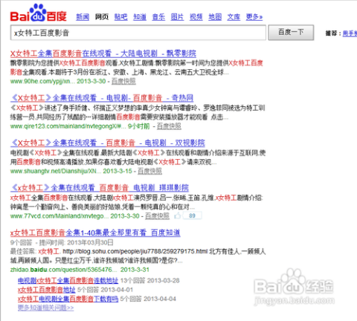This screenshot has height=321, width=357.
Task: Open the 视频 tab
Action: 196,17
